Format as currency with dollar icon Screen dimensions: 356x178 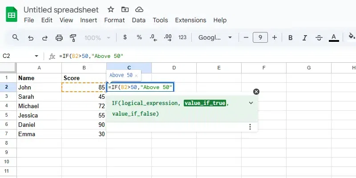(x=125, y=37)
